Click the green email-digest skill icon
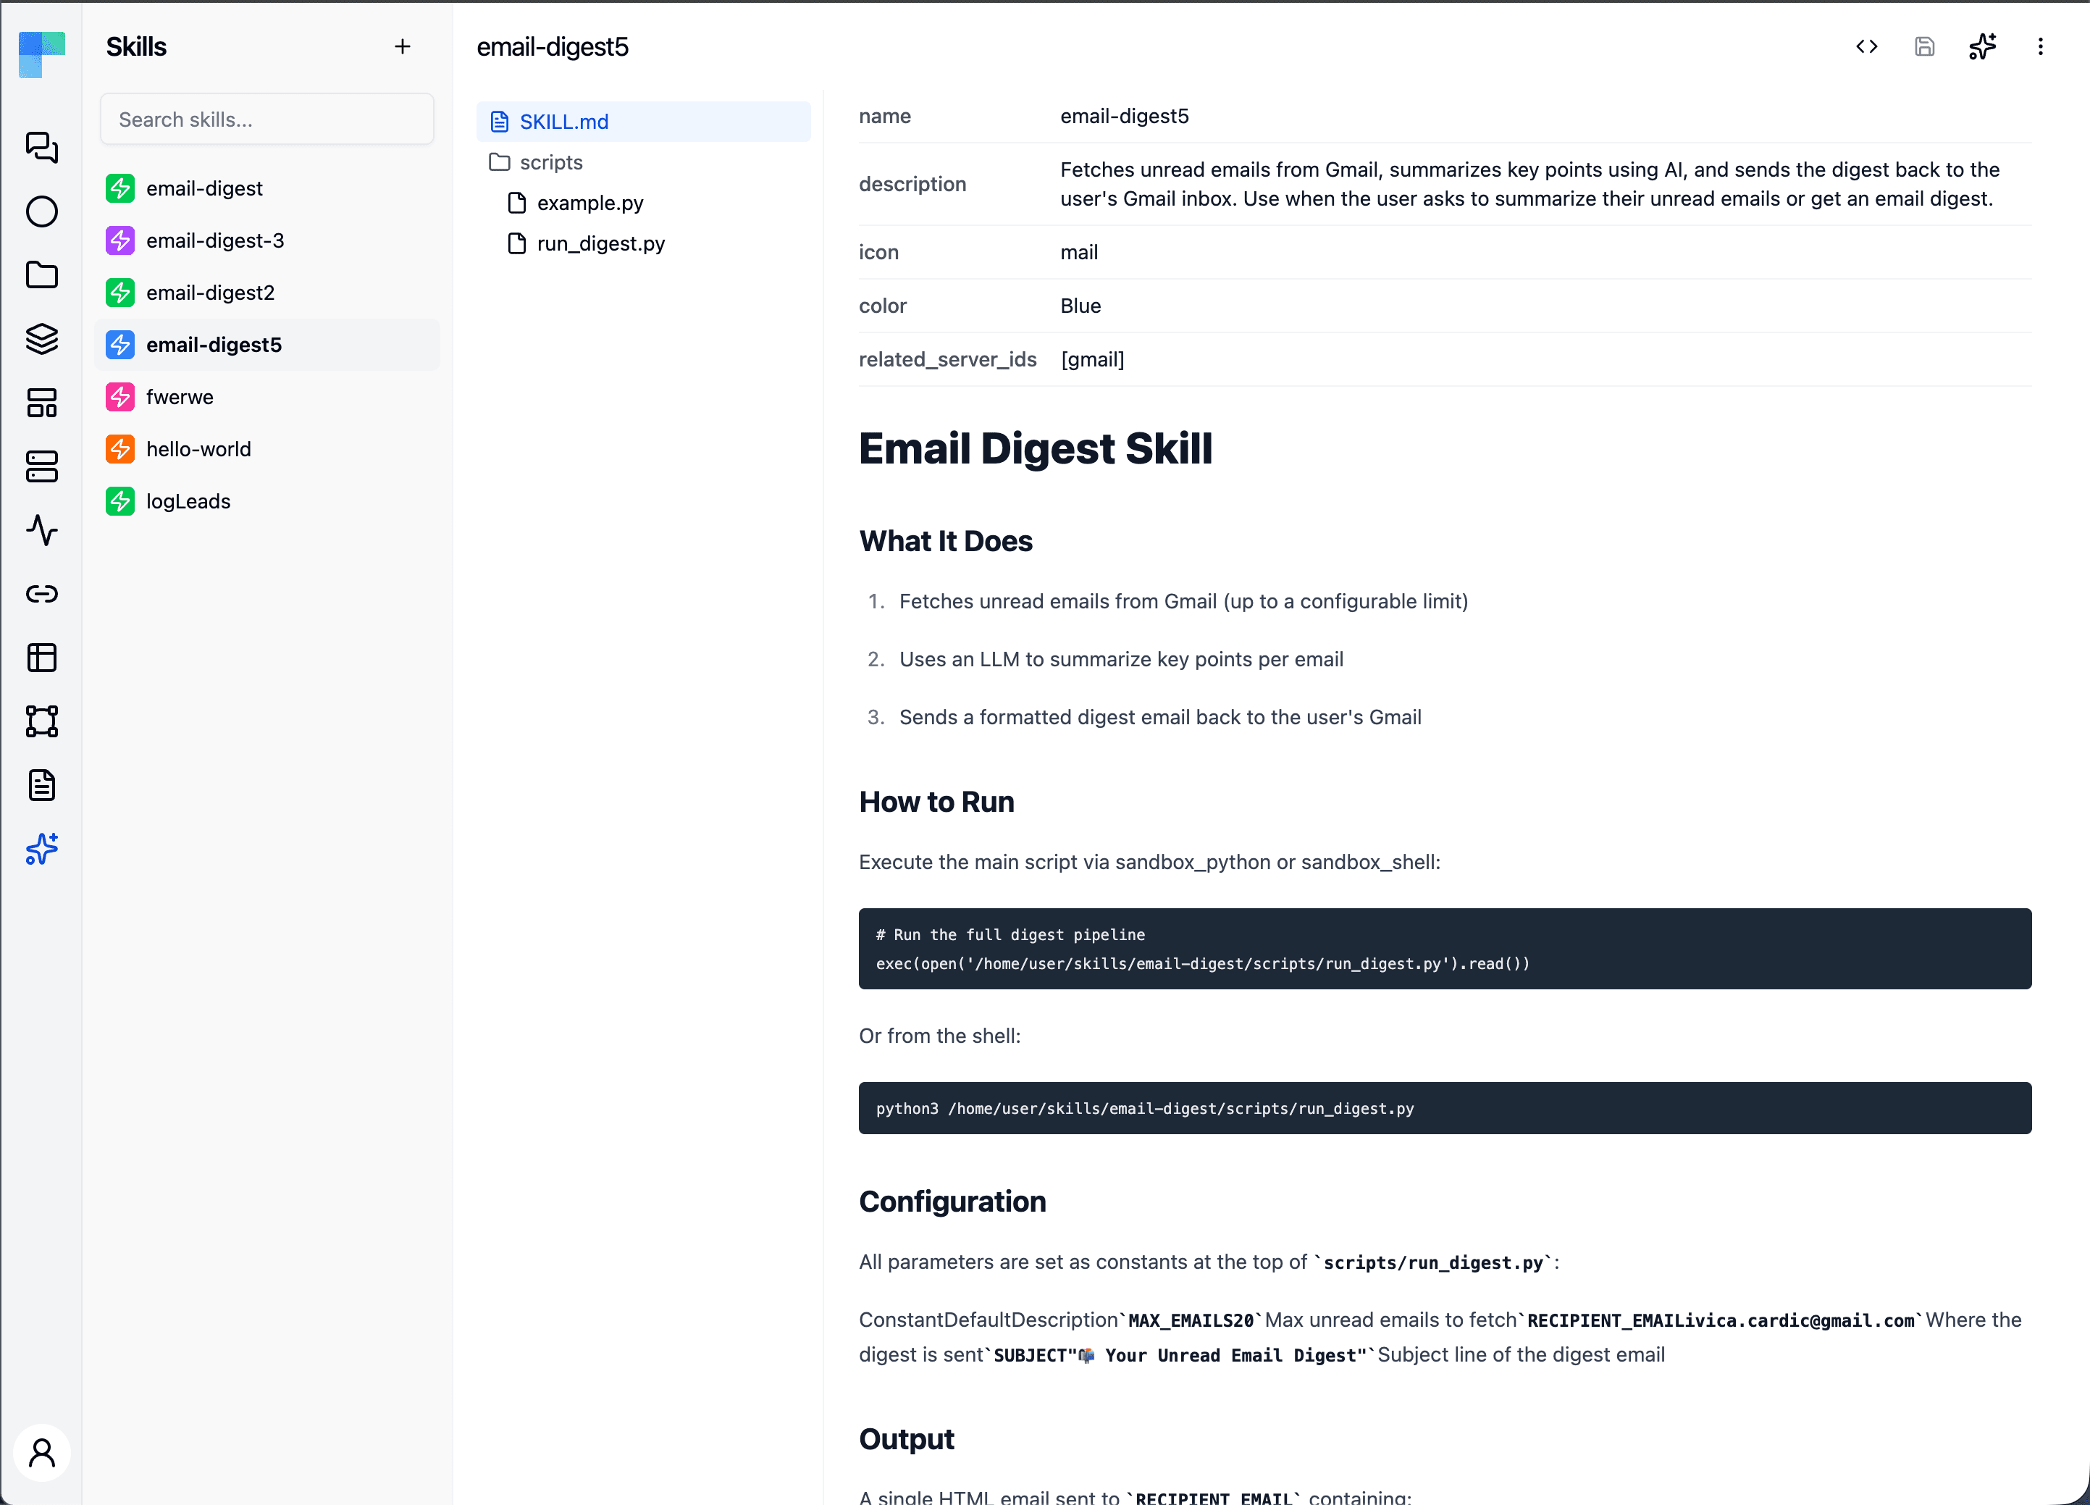 click(x=119, y=188)
